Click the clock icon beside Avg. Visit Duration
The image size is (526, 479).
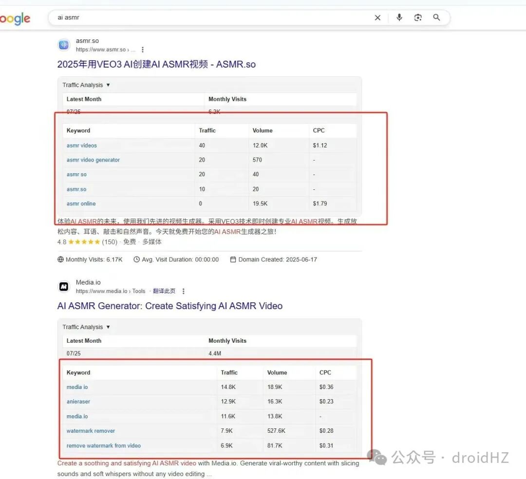(136, 259)
